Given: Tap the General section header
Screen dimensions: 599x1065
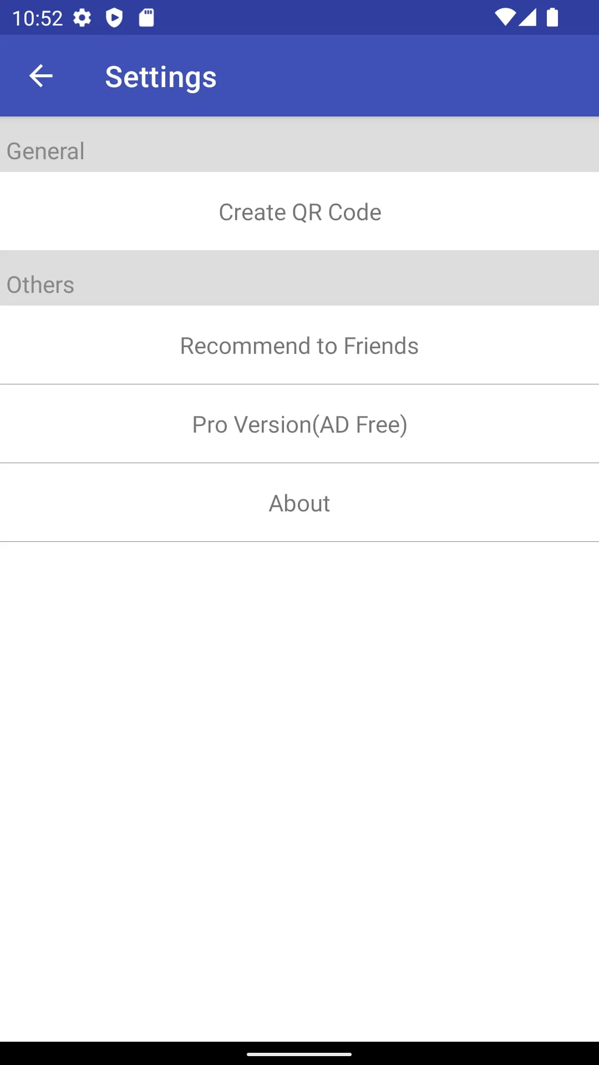Looking at the screenshot, I should pos(45,151).
